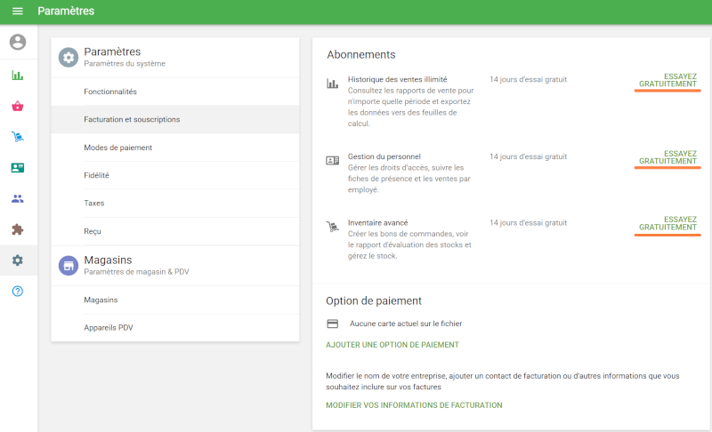Open the sales reports chart icon

pos(18,76)
